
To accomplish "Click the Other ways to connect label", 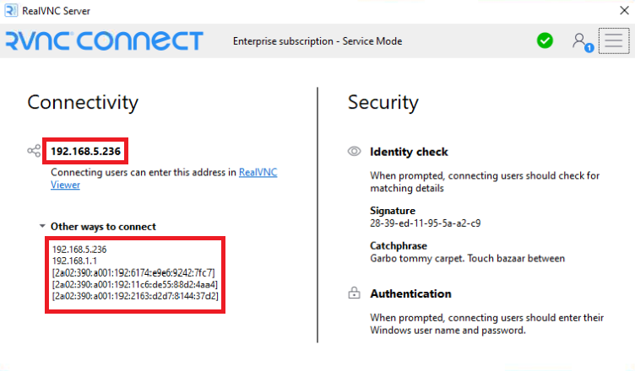I will click(x=103, y=227).
